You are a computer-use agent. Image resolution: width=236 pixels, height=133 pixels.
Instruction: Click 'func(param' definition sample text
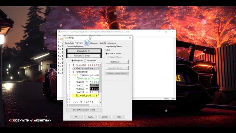pos(90,75)
